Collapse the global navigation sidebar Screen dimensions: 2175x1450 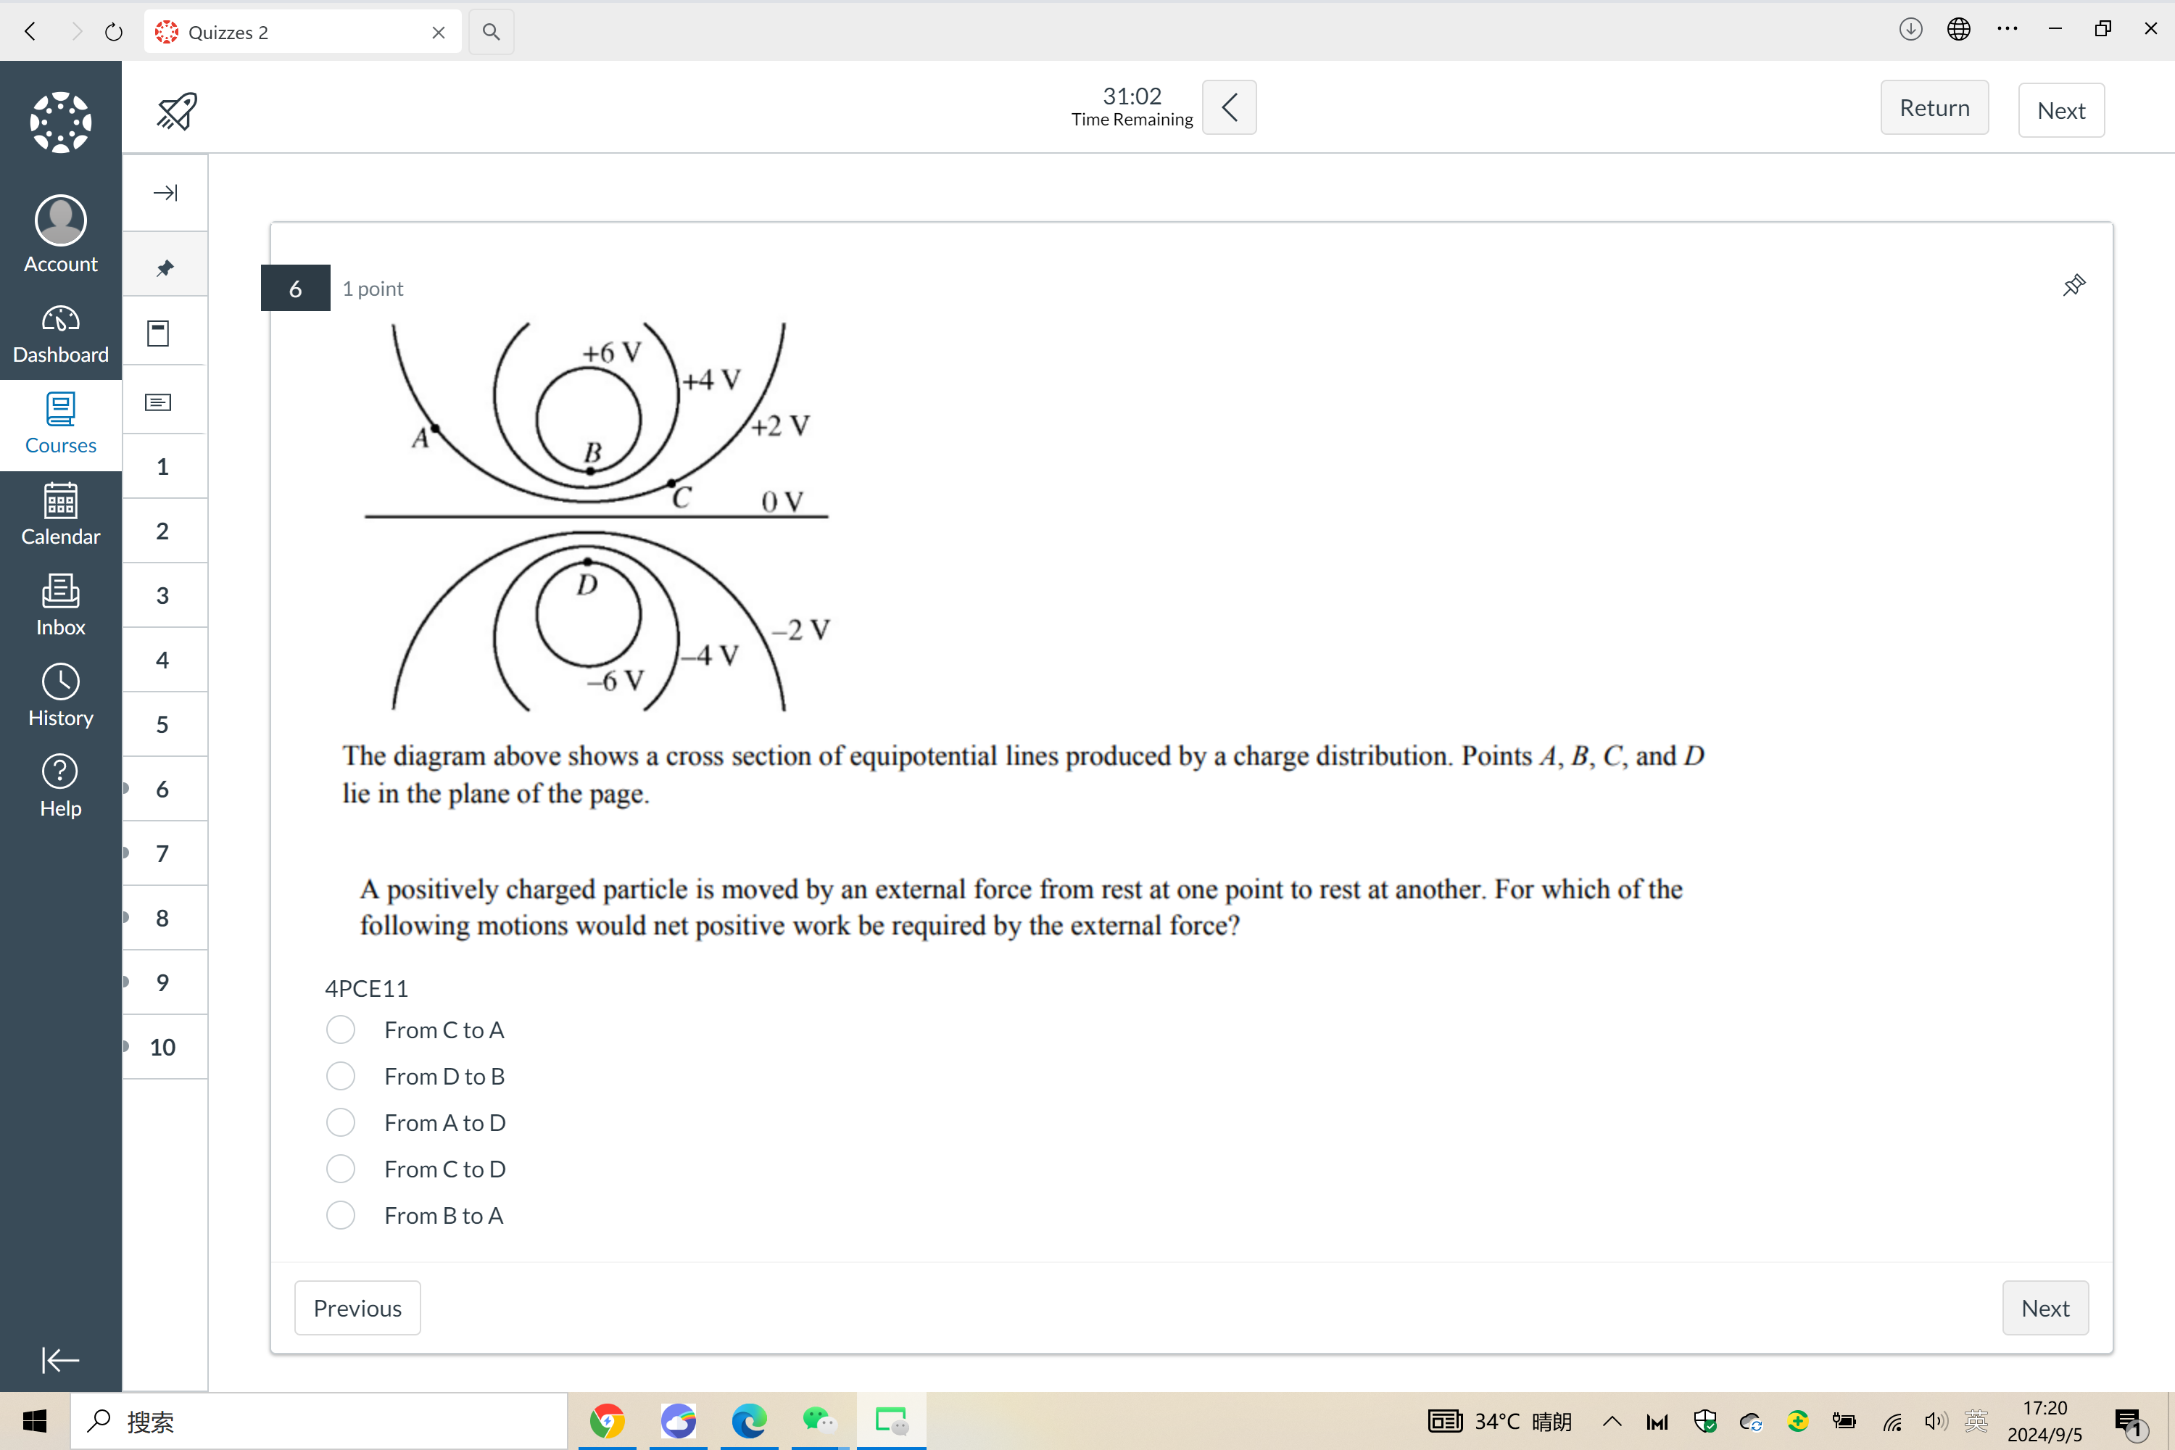tap(60, 1360)
